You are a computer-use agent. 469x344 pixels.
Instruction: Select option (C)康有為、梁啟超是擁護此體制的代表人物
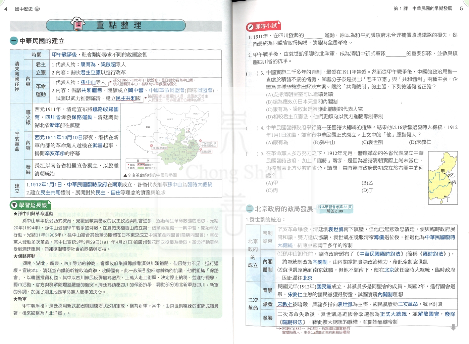[x=315, y=109]
